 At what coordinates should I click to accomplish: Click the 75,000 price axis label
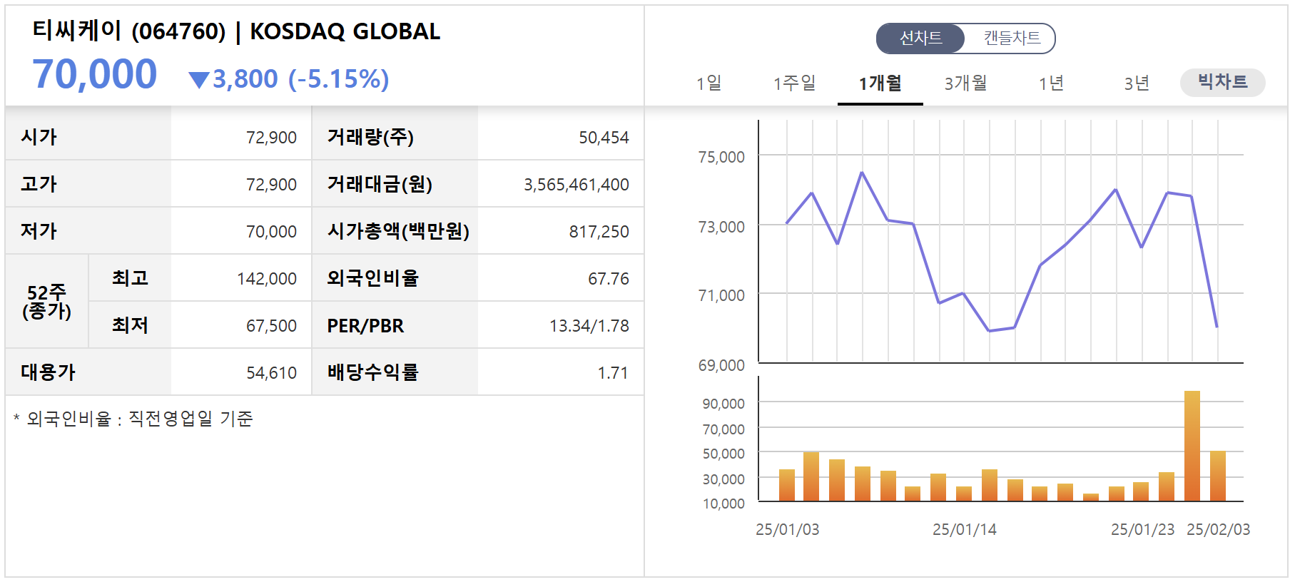click(721, 157)
